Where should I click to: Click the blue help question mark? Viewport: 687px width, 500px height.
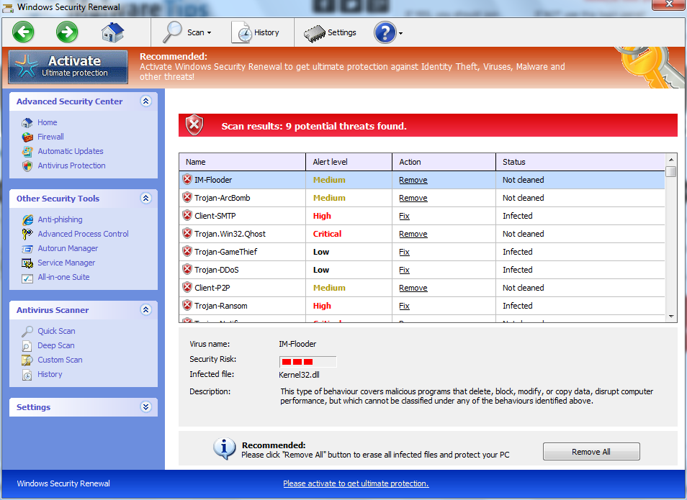point(385,32)
